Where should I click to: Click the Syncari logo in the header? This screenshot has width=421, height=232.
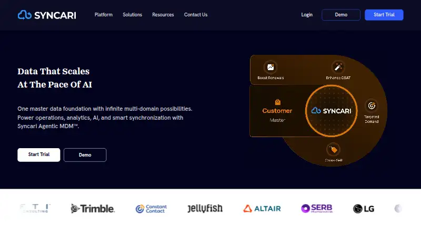pyautogui.click(x=47, y=15)
